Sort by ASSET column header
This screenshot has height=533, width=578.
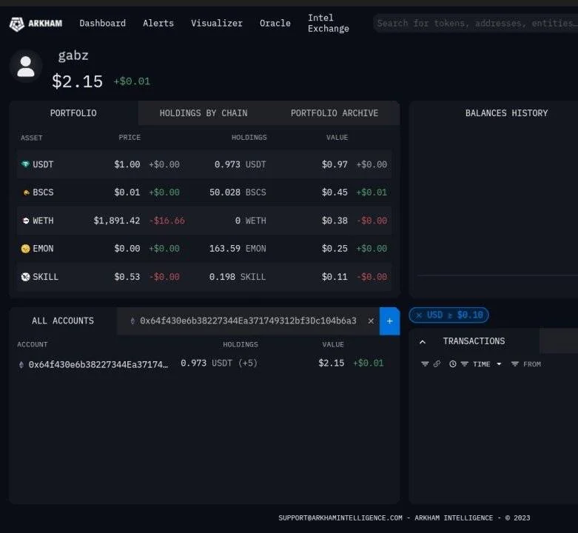coord(32,138)
